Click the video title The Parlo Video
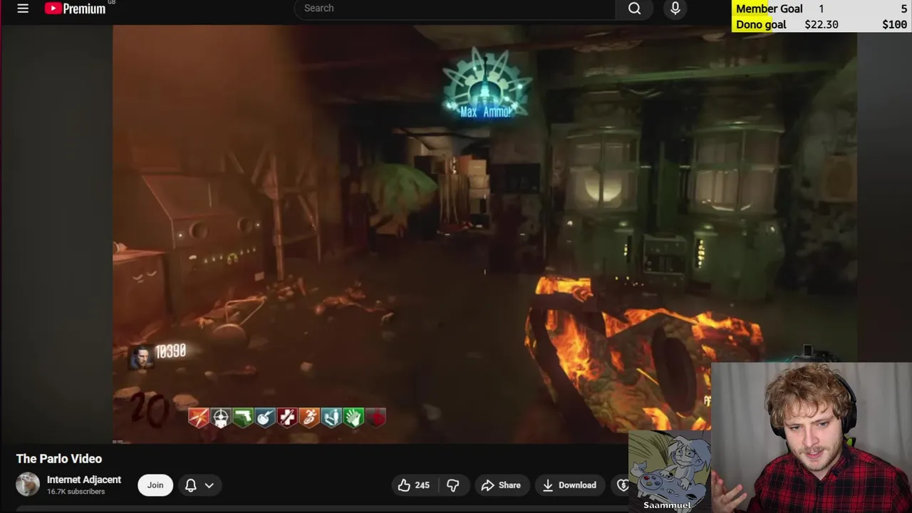Image resolution: width=912 pixels, height=513 pixels. [59, 459]
